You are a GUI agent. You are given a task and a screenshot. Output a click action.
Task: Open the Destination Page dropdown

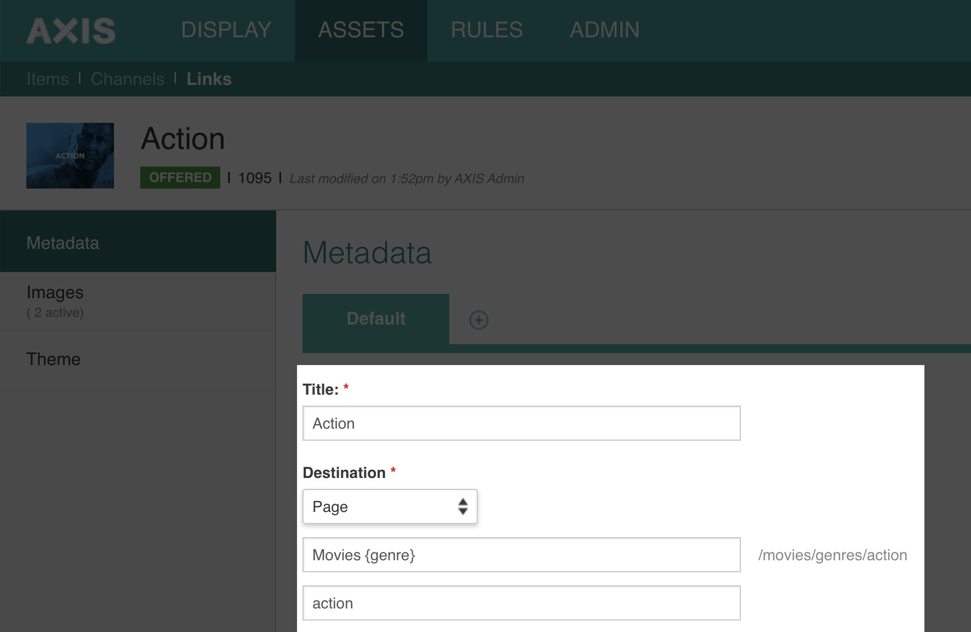[390, 506]
